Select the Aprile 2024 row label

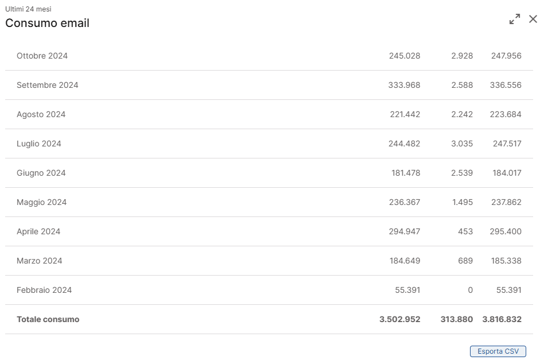(x=38, y=231)
